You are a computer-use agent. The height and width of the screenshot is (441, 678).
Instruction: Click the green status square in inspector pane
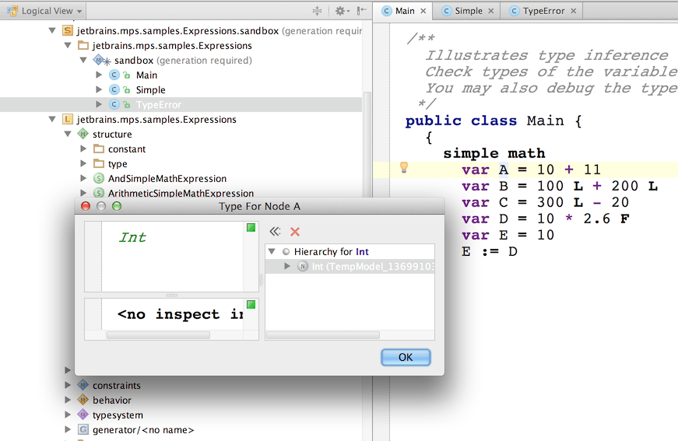[251, 304]
